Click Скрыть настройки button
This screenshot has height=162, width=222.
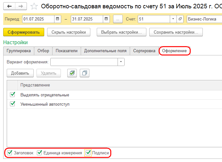coord(69,32)
